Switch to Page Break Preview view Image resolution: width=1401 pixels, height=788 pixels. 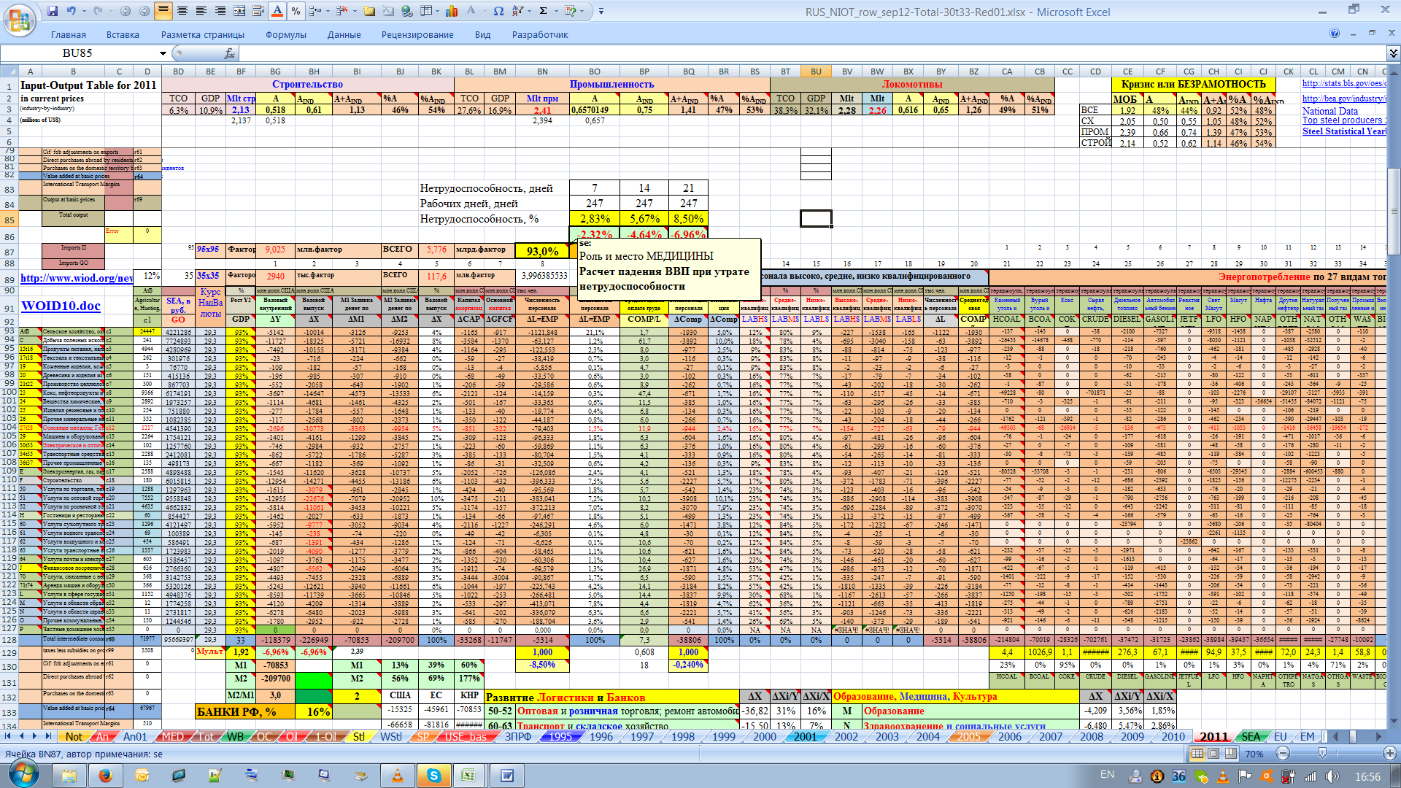1230,754
